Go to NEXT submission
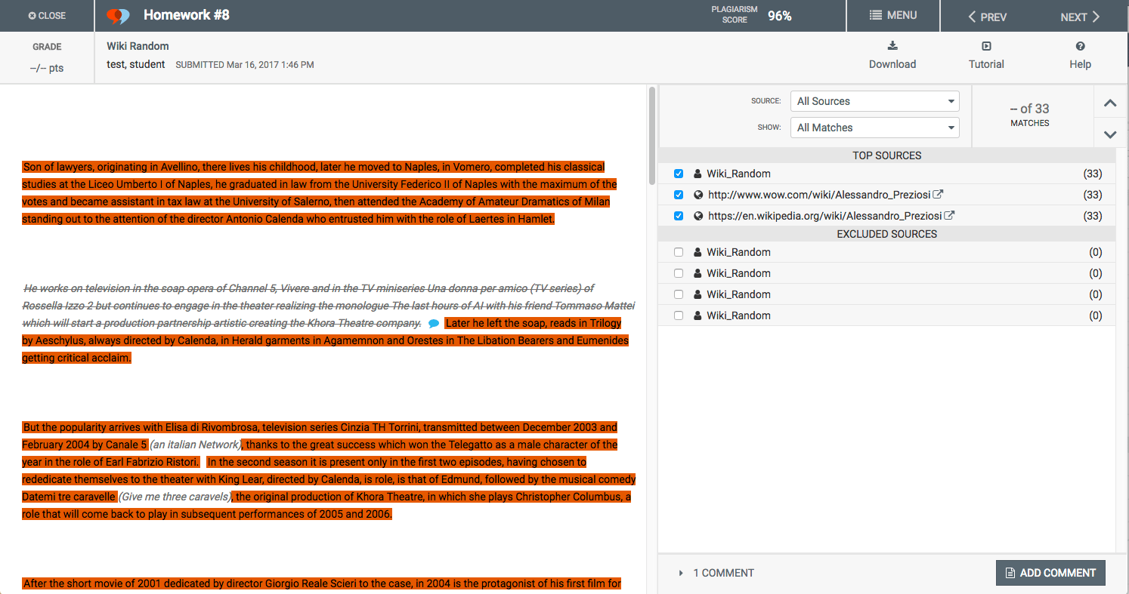The height and width of the screenshot is (594, 1129). (1080, 17)
